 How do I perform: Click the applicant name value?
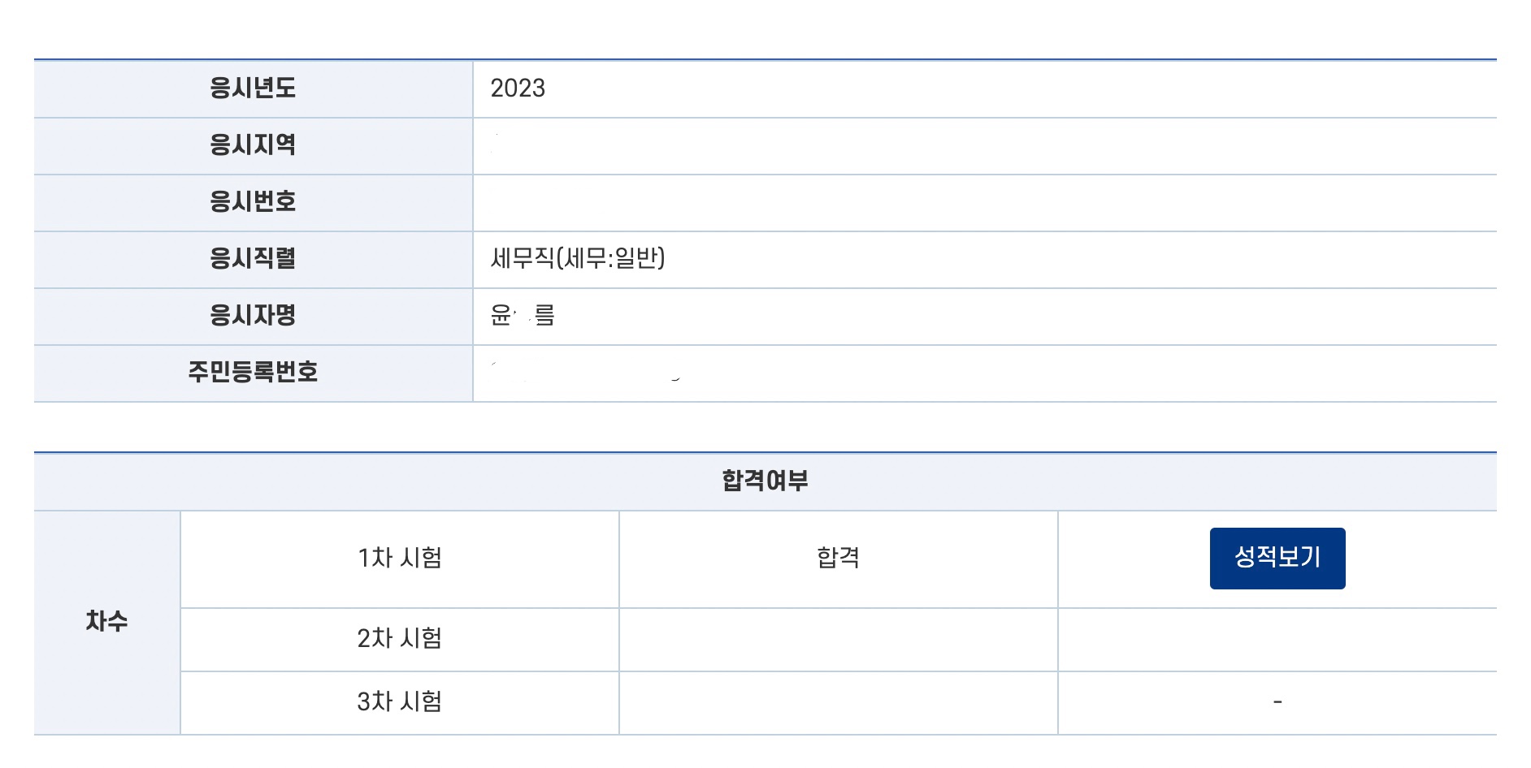coord(523,315)
